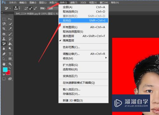Select the Rectangle shape tool
Image resolution: width=159 pixels, height=115 pixels.
point(10,59)
